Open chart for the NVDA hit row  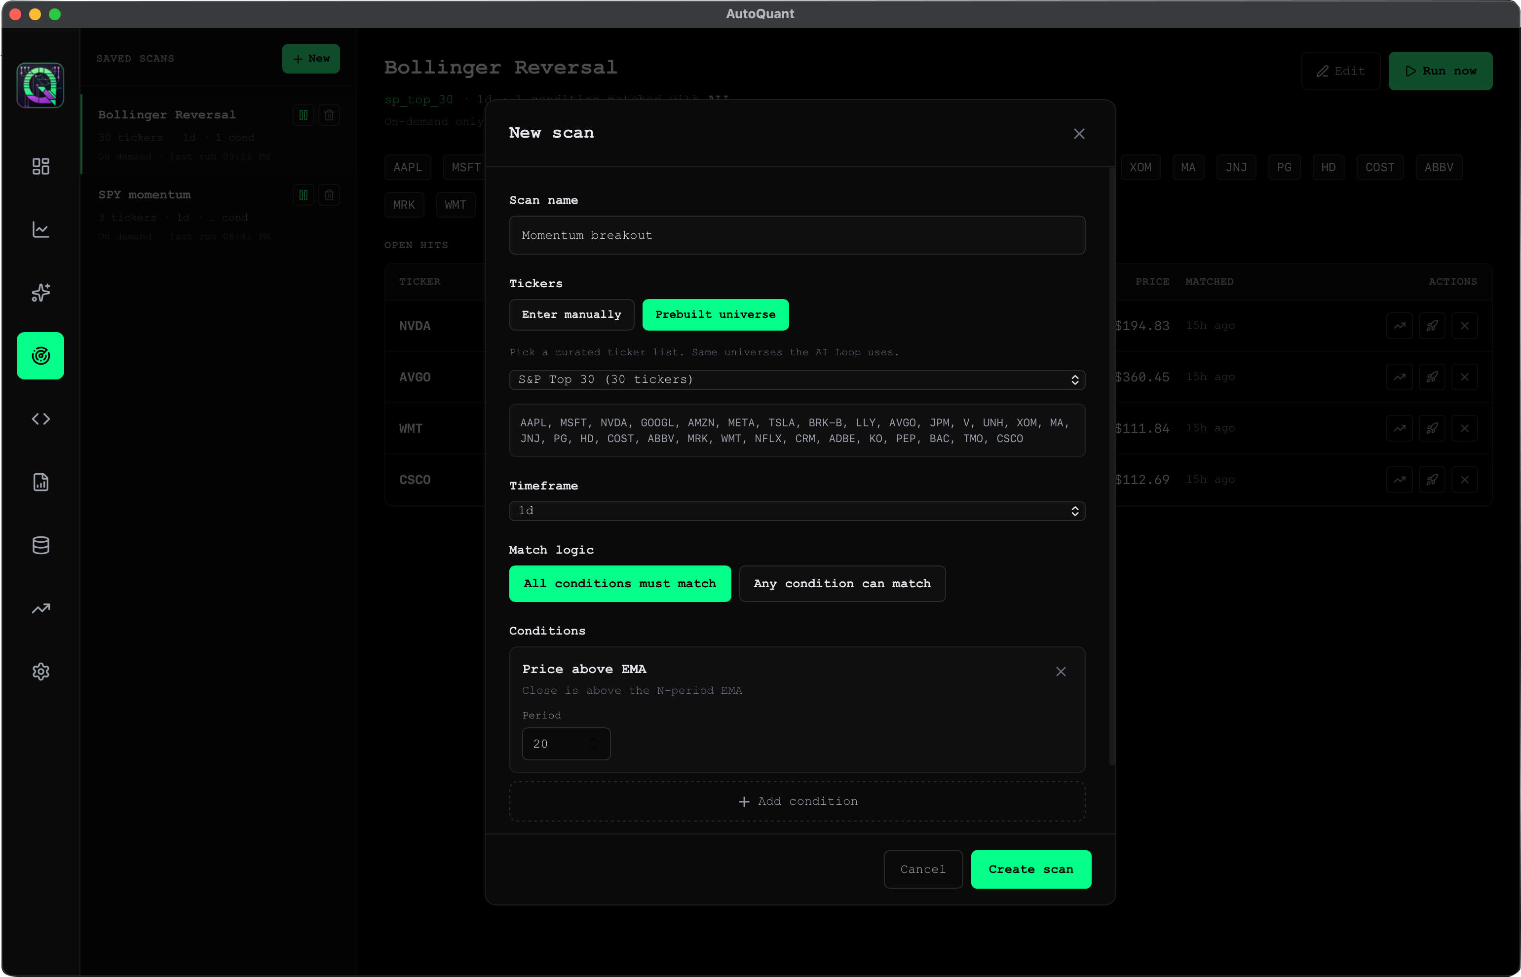point(1399,326)
